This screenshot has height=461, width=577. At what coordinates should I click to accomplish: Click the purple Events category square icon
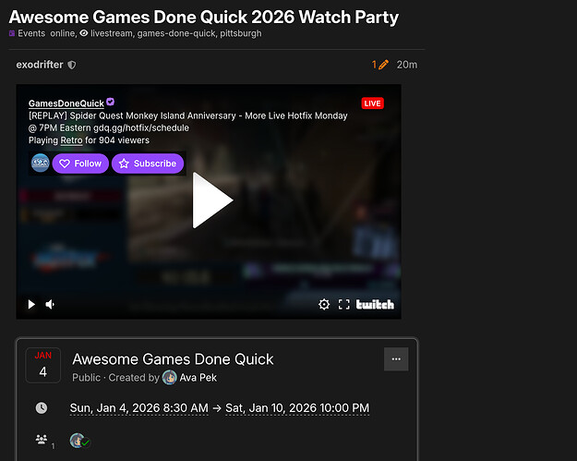click(12, 33)
